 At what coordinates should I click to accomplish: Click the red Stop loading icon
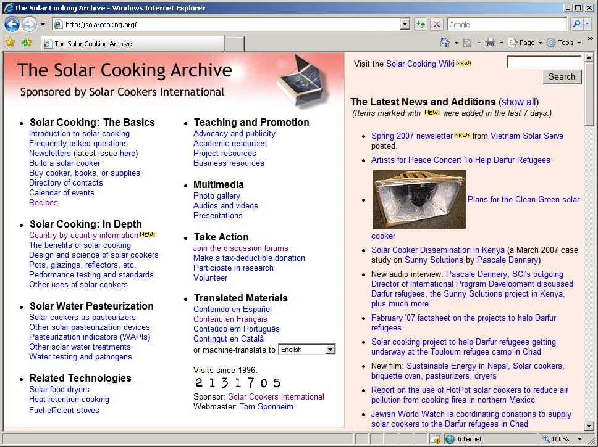[x=437, y=25]
